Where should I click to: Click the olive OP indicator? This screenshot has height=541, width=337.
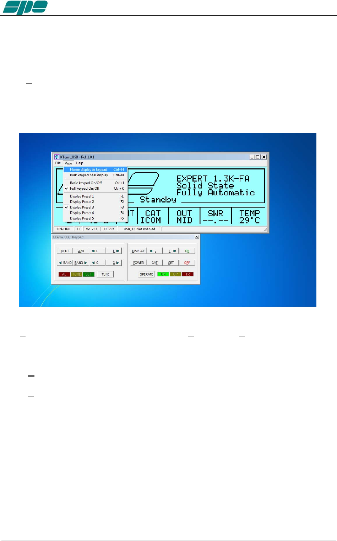pyautogui.click(x=175, y=274)
